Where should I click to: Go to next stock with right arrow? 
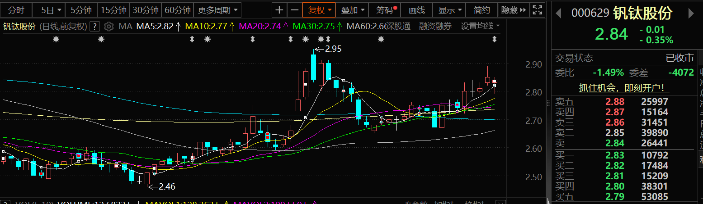click(691, 14)
